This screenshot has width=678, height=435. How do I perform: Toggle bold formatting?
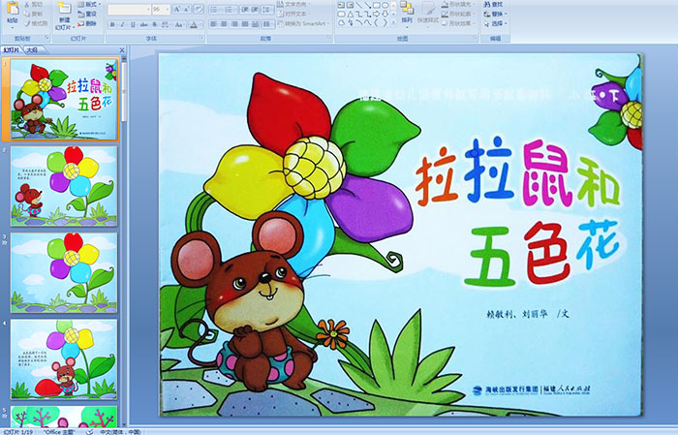[112, 24]
